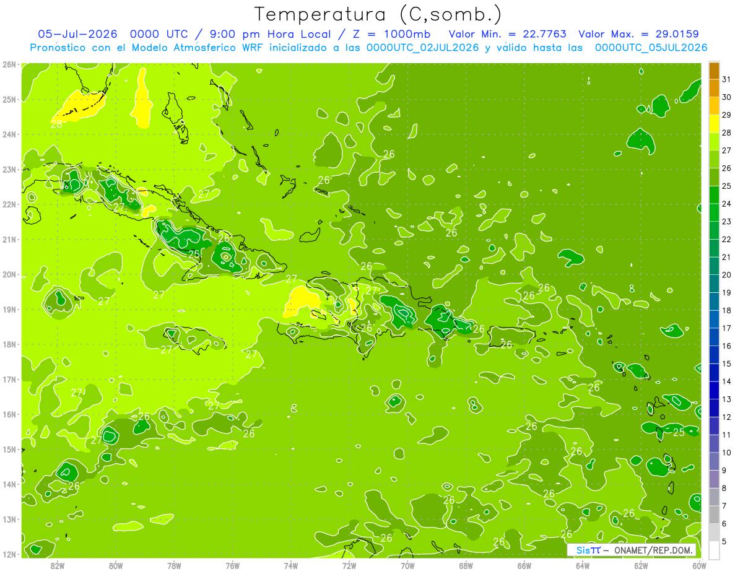Select the 22N latitude axis label
This screenshot has width=743, height=574.
[x=9, y=204]
